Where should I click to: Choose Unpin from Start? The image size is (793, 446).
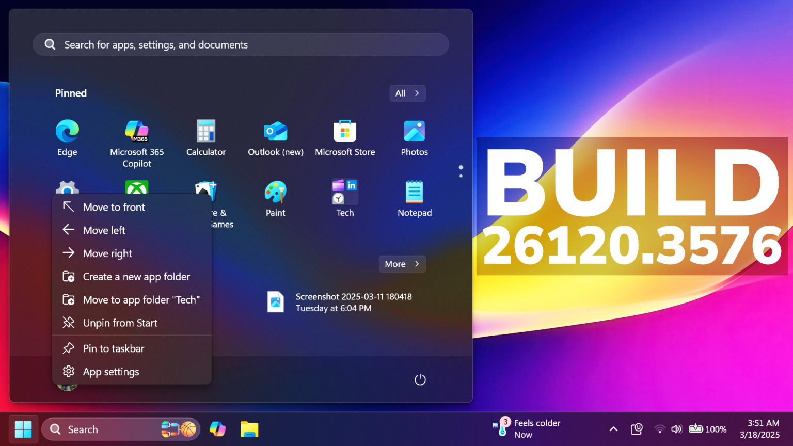tap(120, 323)
